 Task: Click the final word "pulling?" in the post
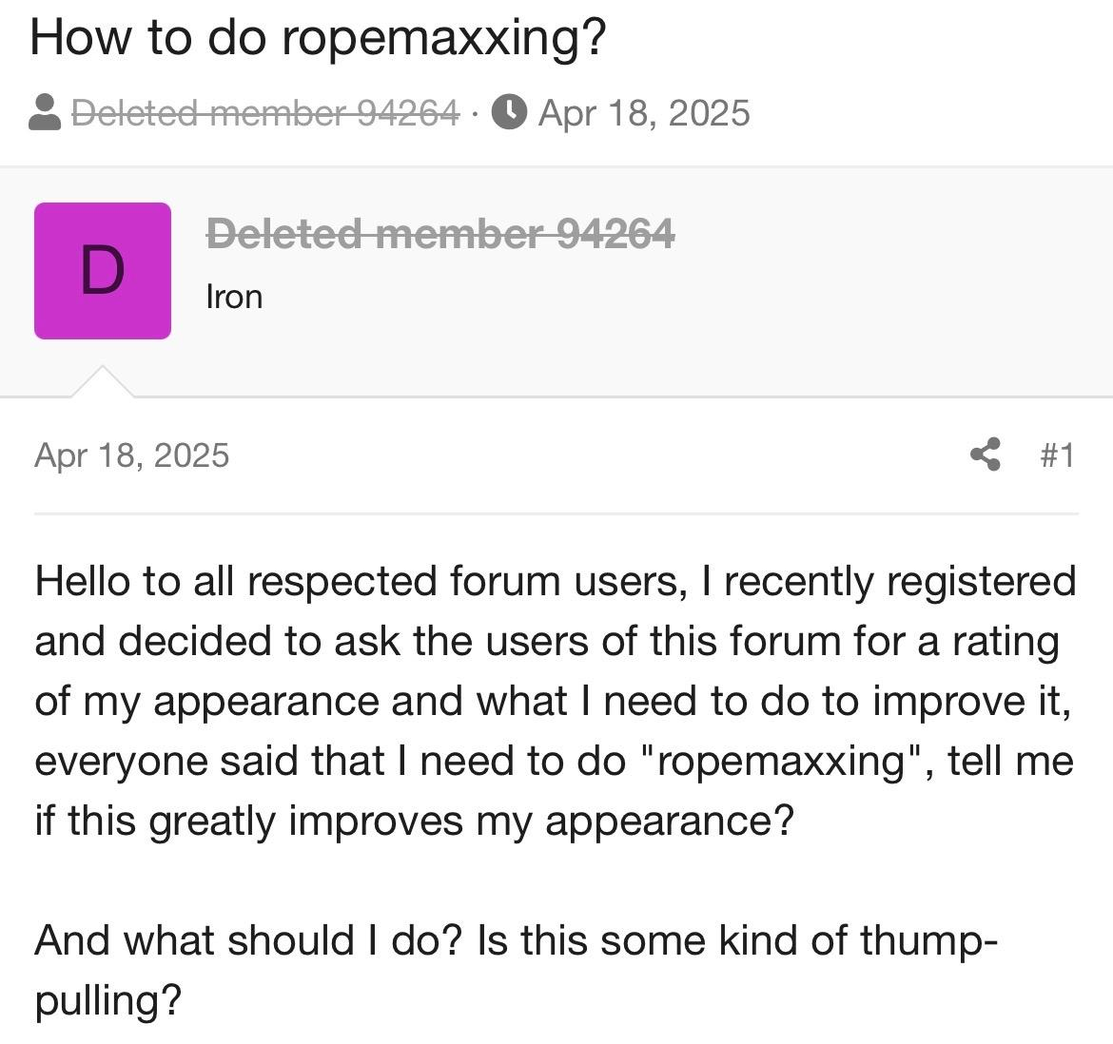tap(107, 1000)
